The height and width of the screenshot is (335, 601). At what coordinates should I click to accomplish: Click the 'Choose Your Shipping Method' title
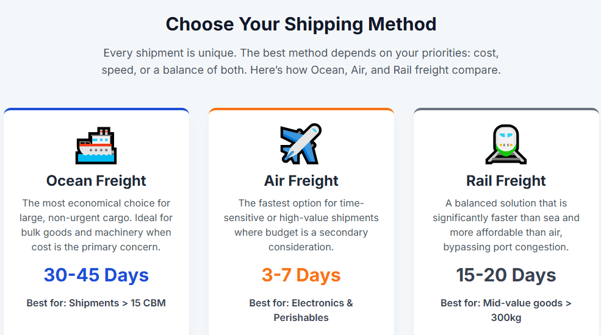coord(301,24)
